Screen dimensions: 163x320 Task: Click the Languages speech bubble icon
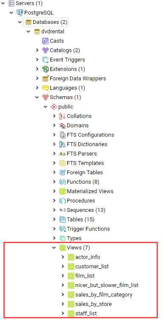click(46, 88)
